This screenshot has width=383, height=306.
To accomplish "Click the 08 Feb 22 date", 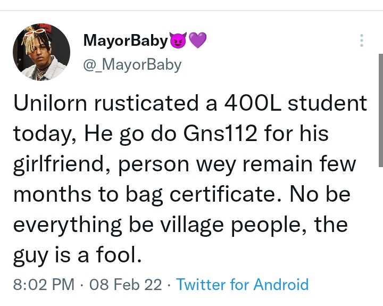I will pos(126,284).
